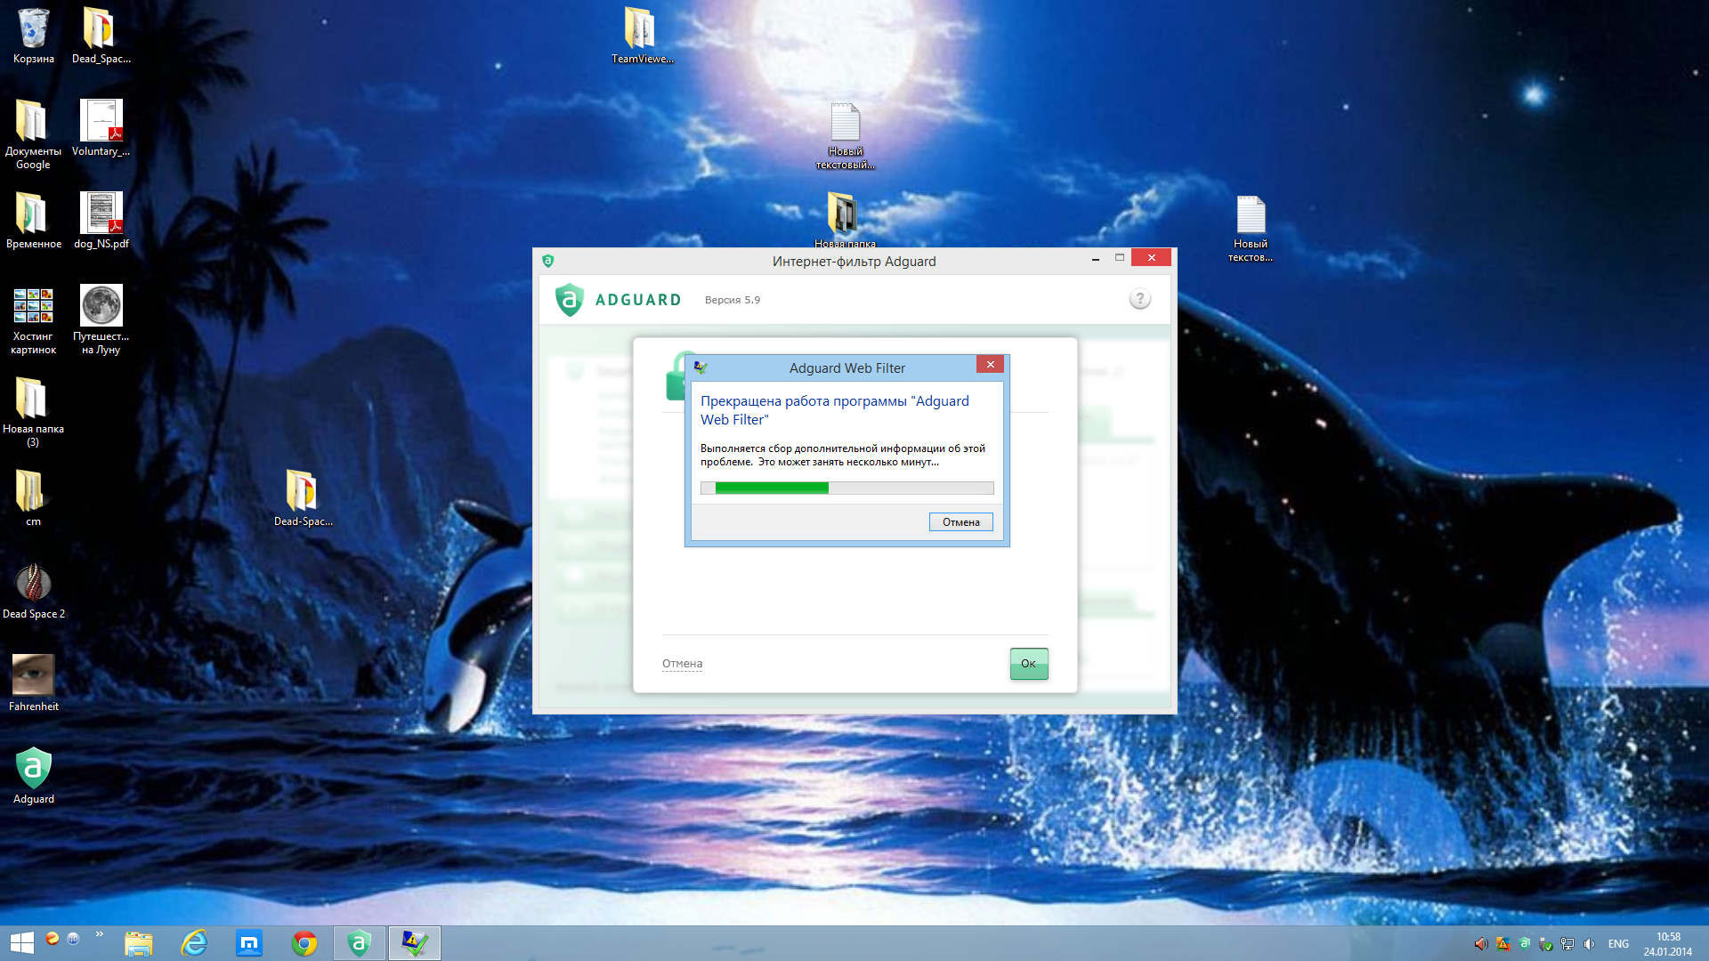Open the clock showing 10:58
1709x961 pixels.
point(1668,944)
